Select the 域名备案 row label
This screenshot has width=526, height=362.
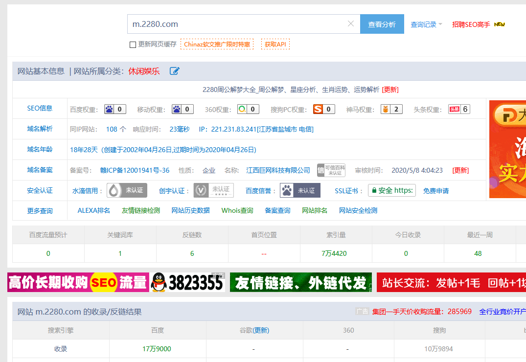[x=40, y=170]
